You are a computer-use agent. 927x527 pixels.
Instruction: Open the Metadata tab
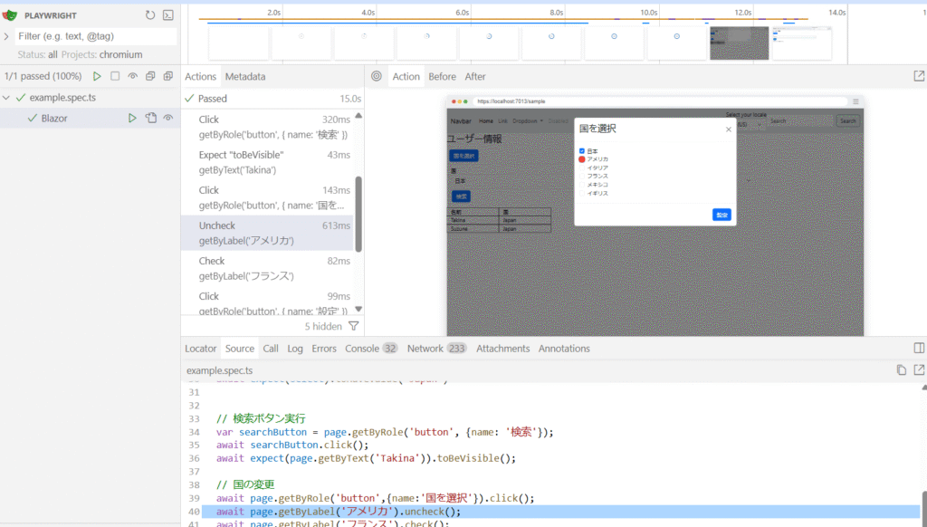pos(245,77)
